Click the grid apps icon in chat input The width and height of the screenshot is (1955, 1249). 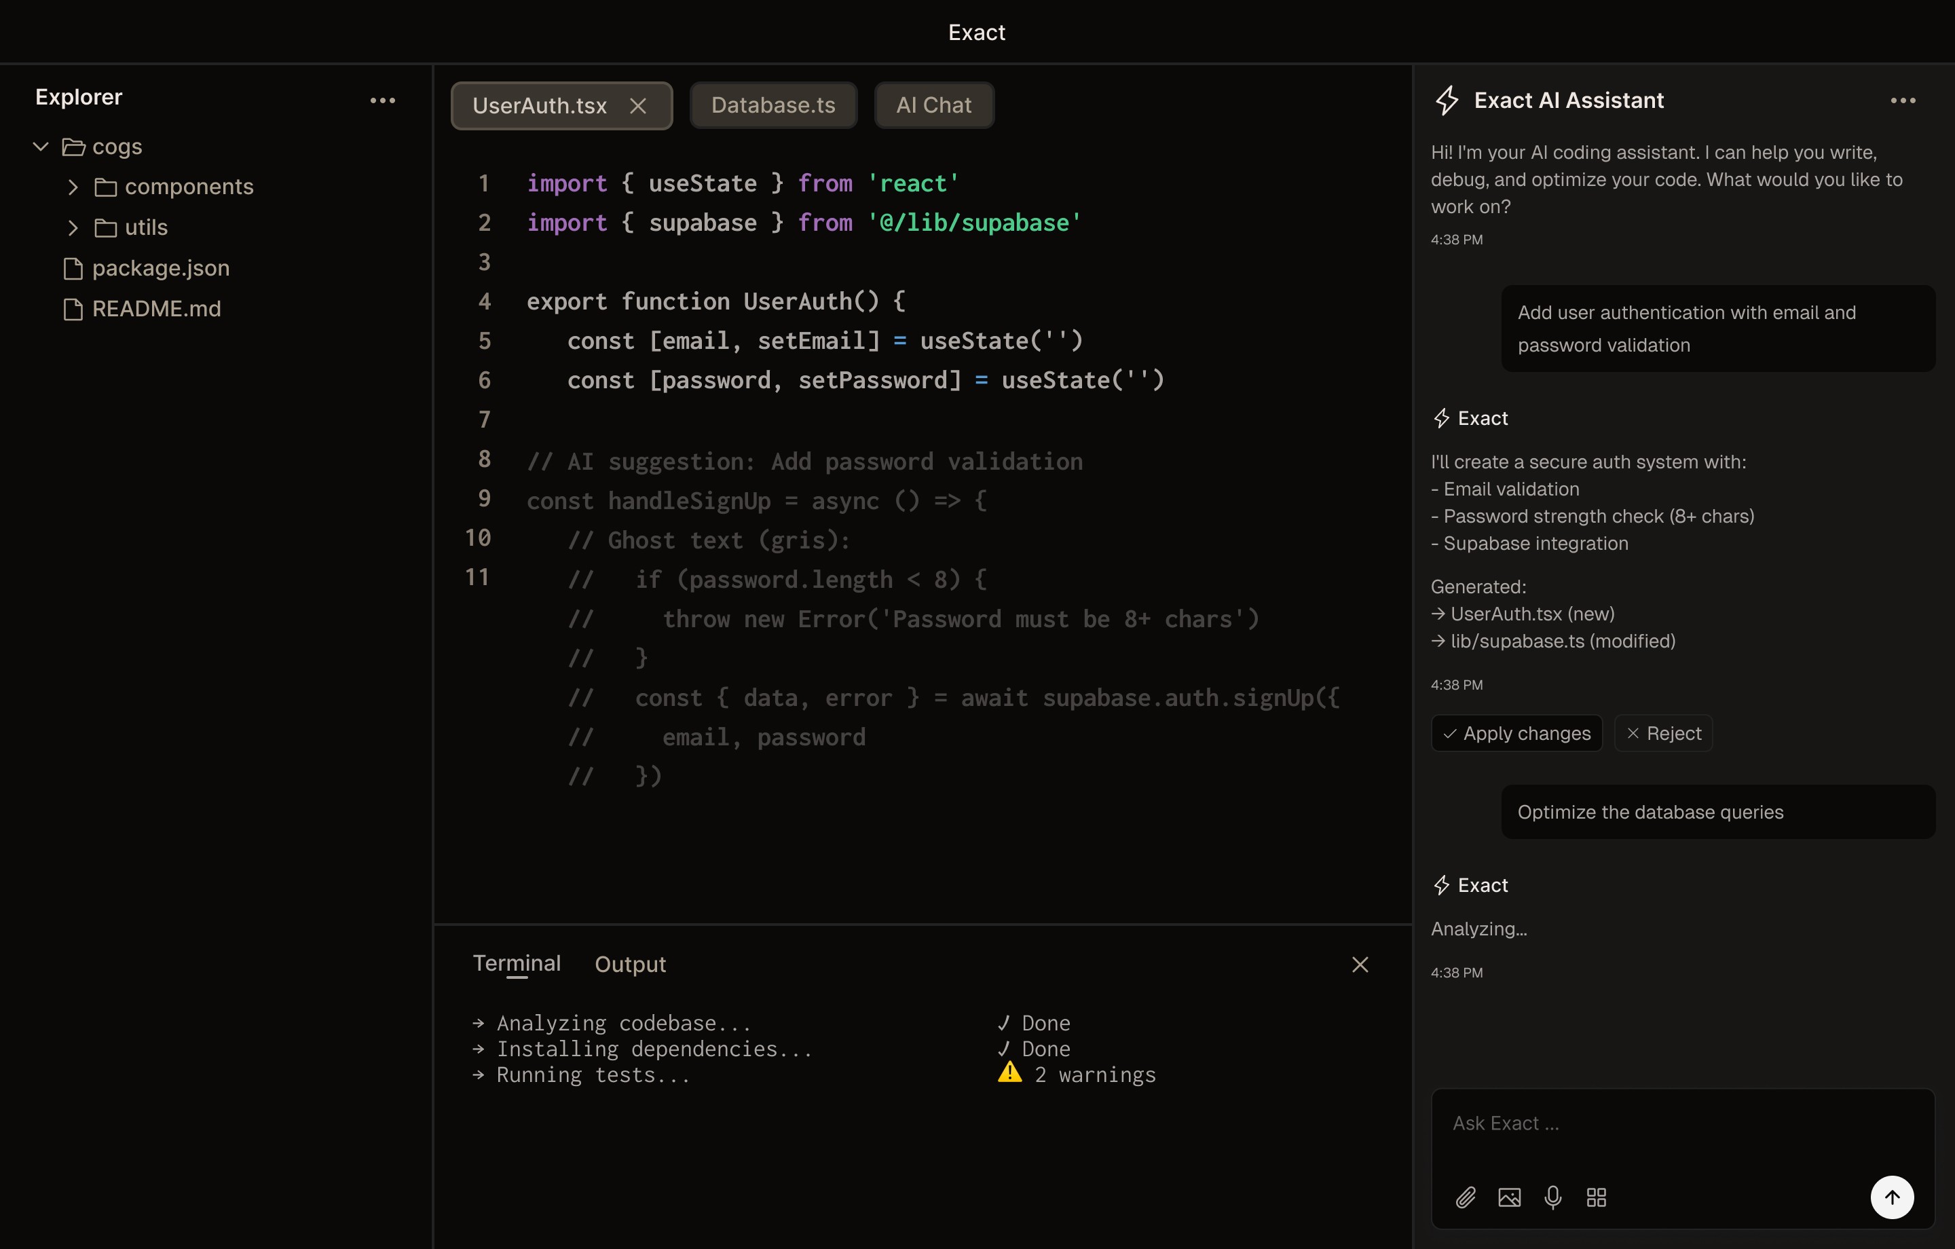click(1596, 1197)
